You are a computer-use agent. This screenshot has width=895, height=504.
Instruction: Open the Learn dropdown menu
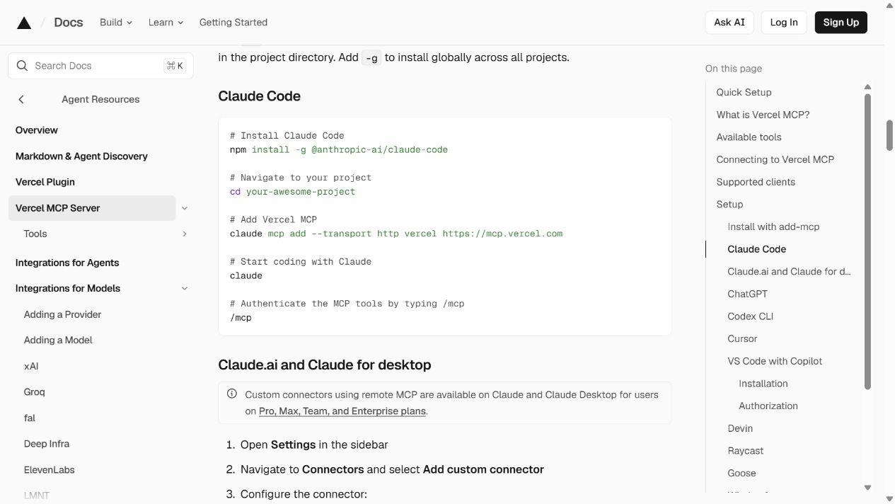(x=166, y=23)
